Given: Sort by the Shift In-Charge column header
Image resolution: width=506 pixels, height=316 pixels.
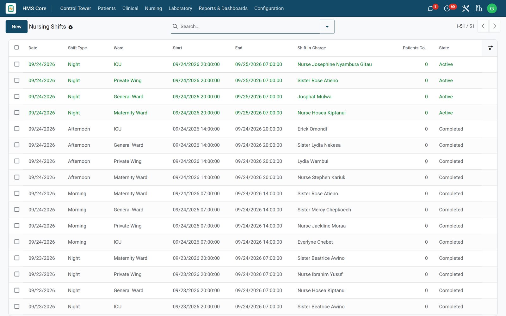Looking at the screenshot, I should [x=312, y=48].
